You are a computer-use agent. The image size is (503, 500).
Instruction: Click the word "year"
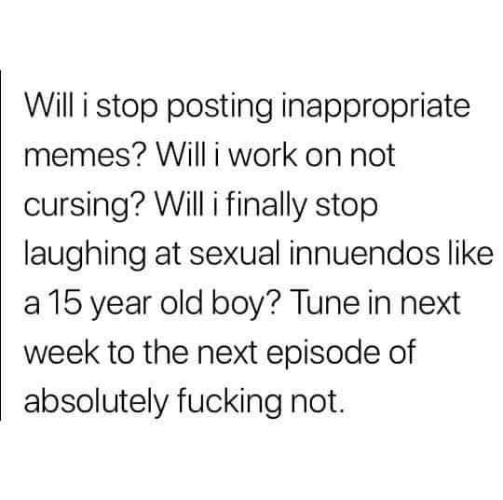coord(121,305)
